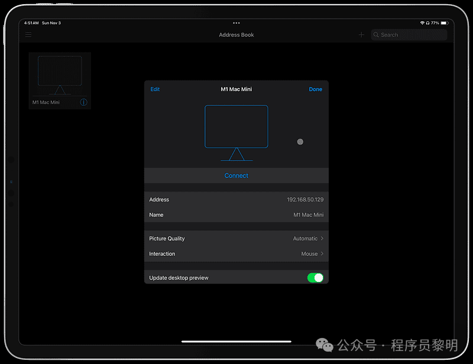Tap the Wi-Fi status icon
The image size is (473, 364).
(422, 23)
